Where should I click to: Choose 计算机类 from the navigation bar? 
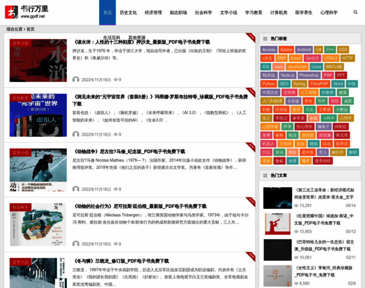coord(279,12)
